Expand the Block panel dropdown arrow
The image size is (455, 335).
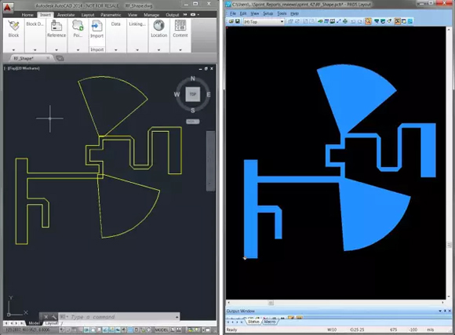coord(13,49)
